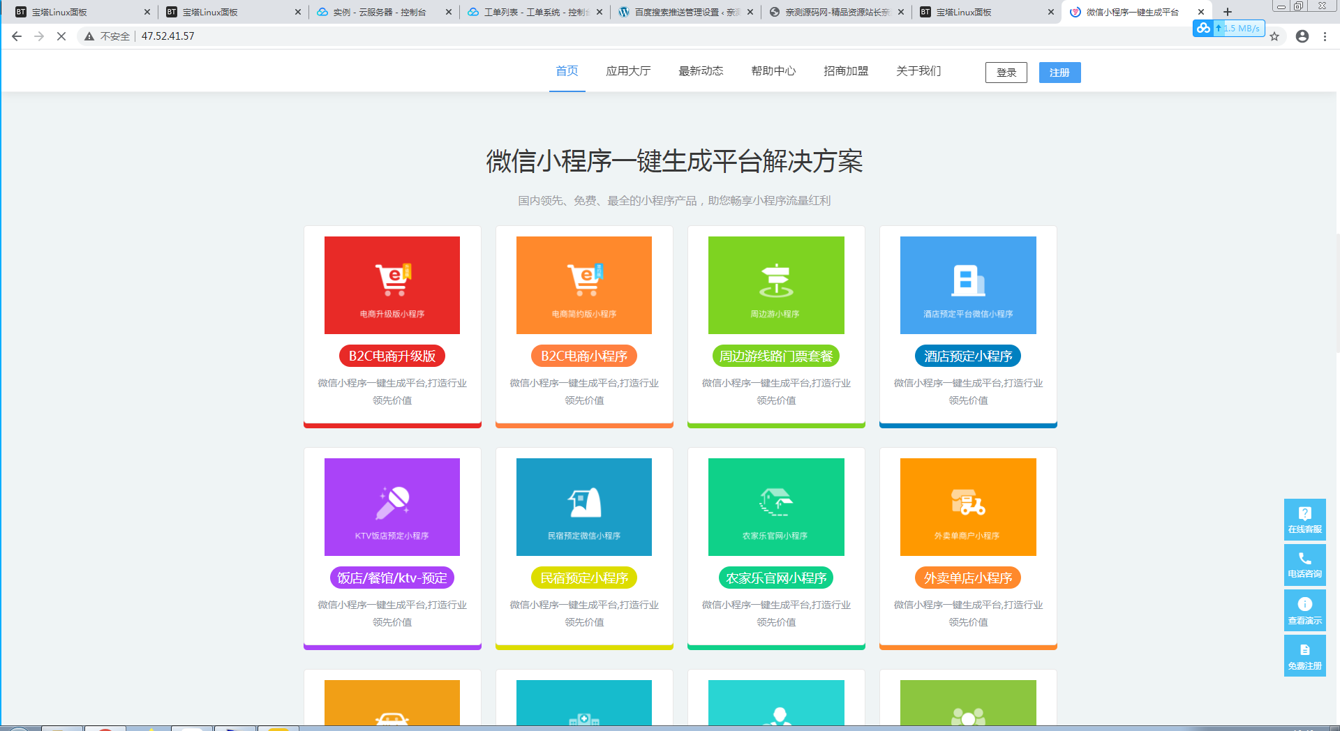Click the 查看演示 view demo icon
Image resolution: width=1340 pixels, height=731 pixels.
[1305, 610]
